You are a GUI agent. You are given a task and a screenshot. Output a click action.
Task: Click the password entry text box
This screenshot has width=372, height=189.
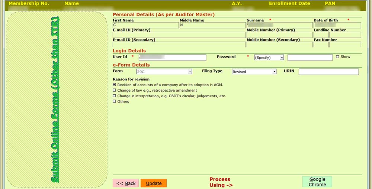pos(310,58)
